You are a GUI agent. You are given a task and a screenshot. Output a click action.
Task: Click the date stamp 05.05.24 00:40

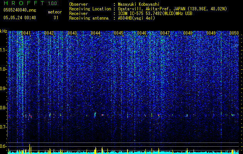pyautogui.click(x=20, y=18)
